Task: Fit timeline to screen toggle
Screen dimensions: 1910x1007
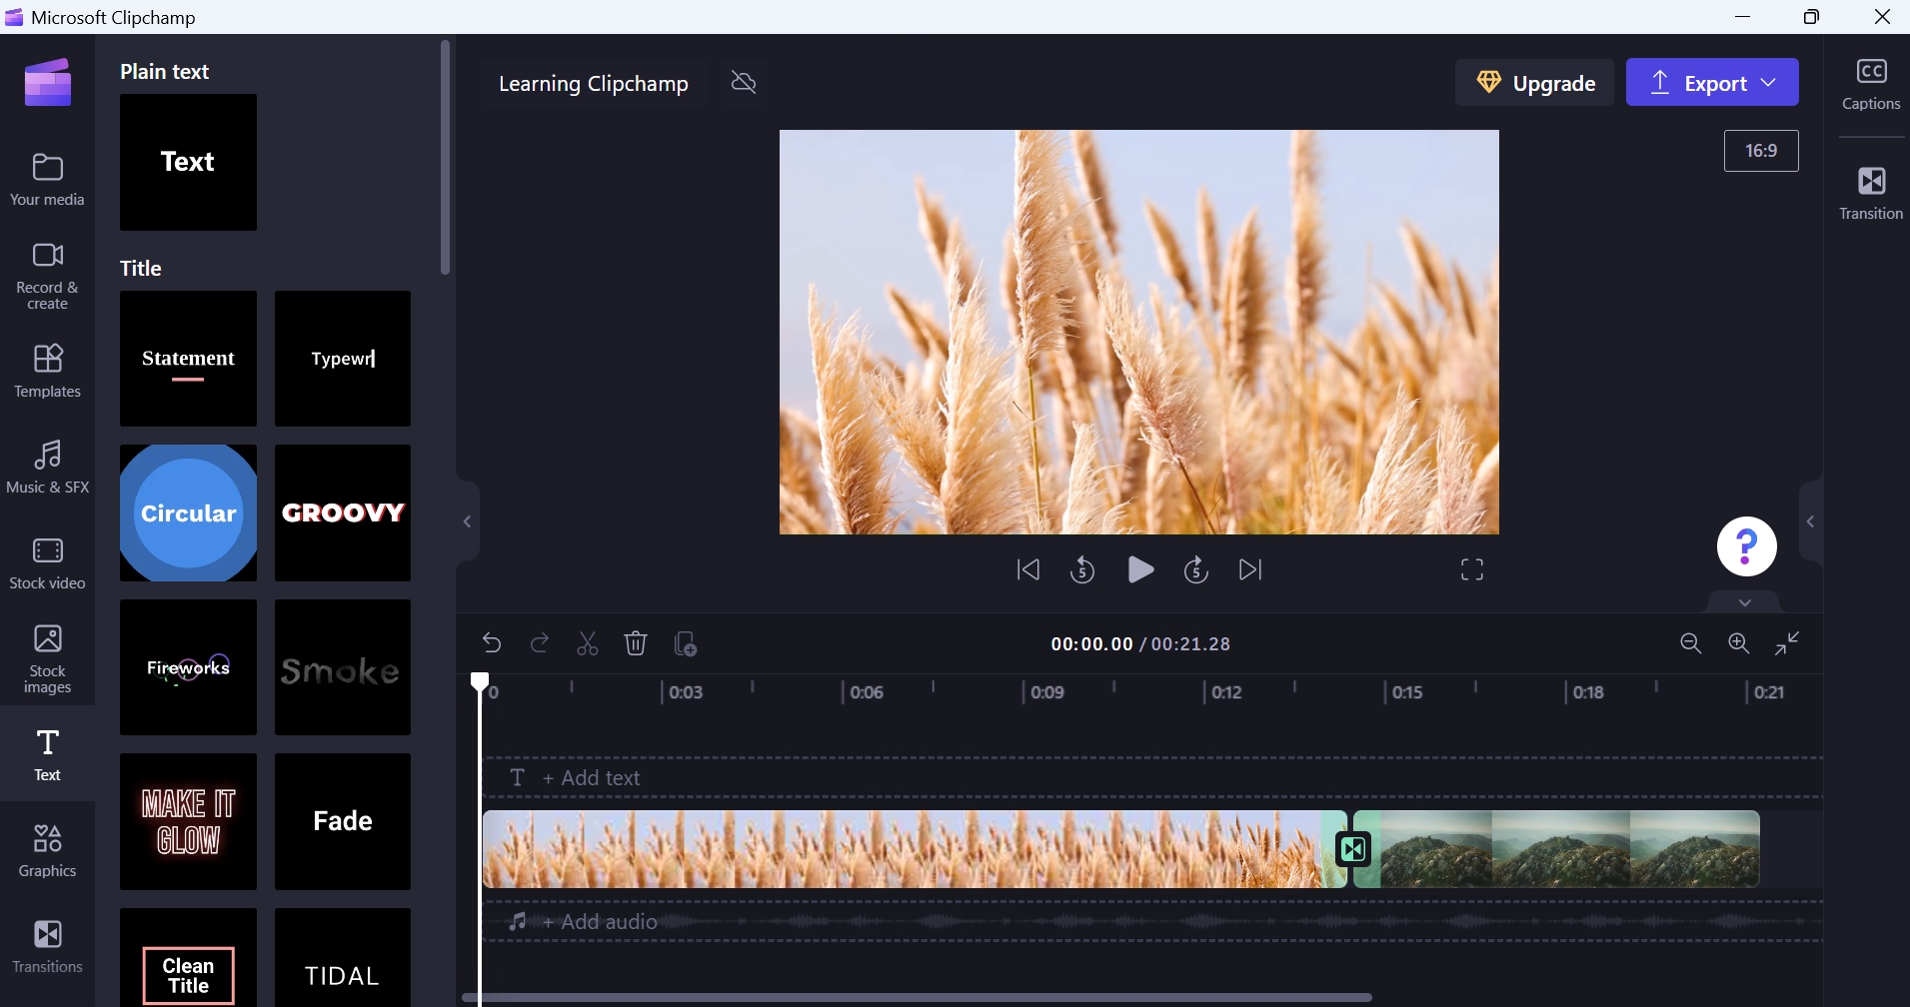Action: [x=1787, y=643]
